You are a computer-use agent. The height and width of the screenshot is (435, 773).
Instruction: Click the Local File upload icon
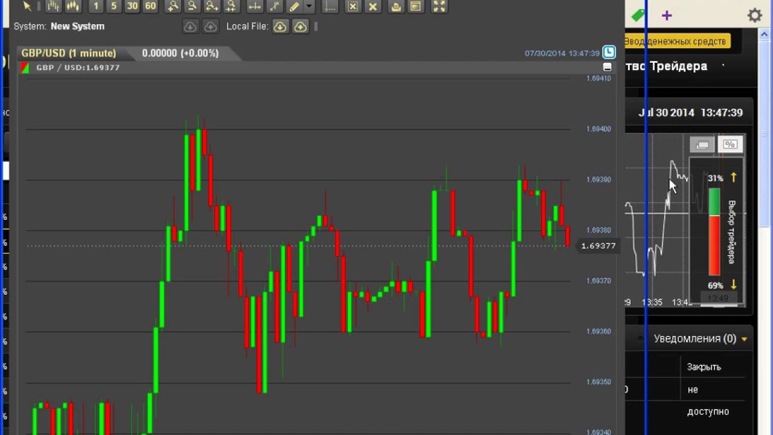[x=300, y=27]
